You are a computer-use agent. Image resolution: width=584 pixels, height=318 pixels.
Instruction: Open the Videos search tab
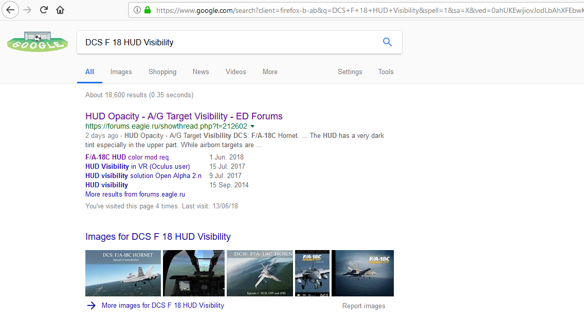(x=236, y=72)
